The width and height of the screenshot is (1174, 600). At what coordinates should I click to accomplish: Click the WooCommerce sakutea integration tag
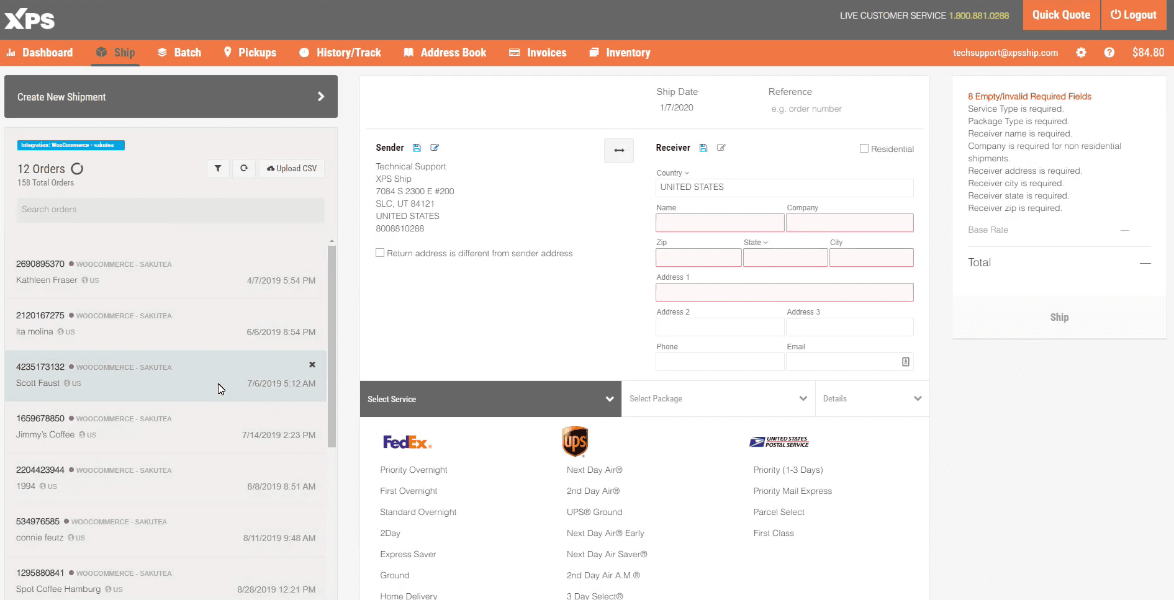(71, 145)
